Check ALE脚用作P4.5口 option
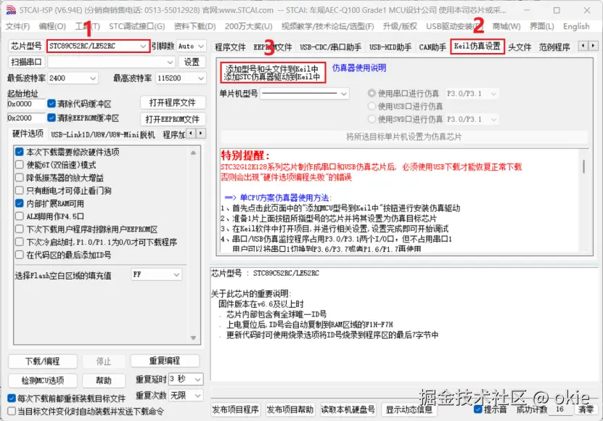Viewport: 603px width, 421px height. (x=19, y=216)
